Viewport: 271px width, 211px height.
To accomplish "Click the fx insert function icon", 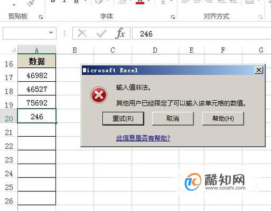I will click(120, 33).
